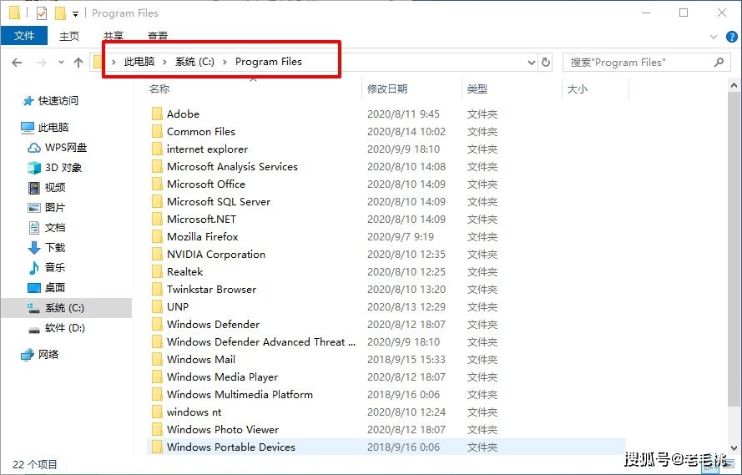Select the UNP folder icon
The width and height of the screenshot is (742, 475).
(158, 306)
